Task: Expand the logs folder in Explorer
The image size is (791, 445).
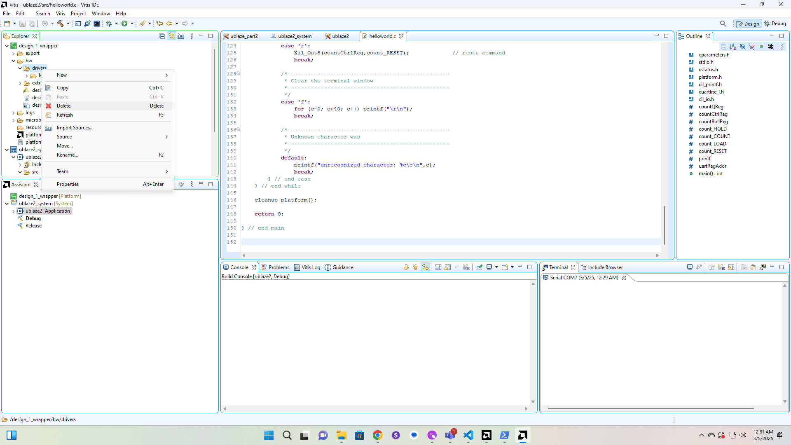Action: [x=14, y=112]
